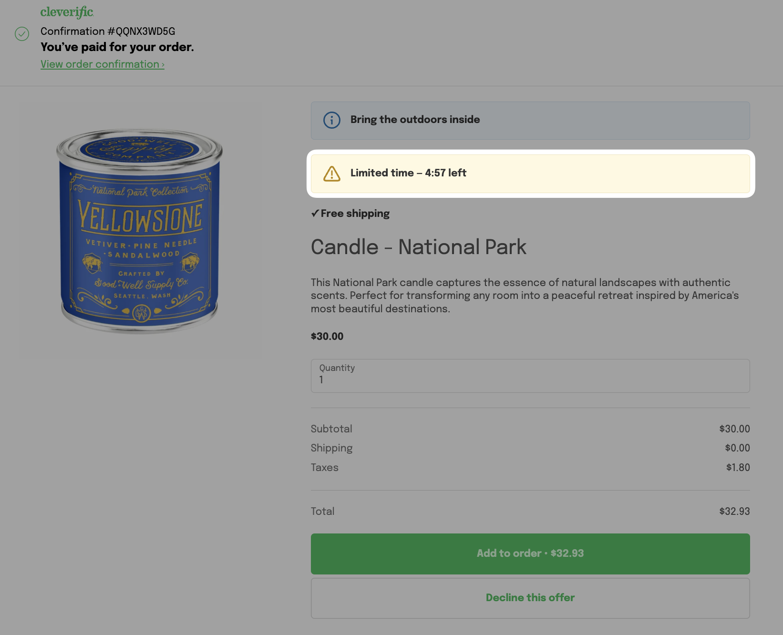Click the Free shipping checkmark
The width and height of the screenshot is (783, 635).
pyautogui.click(x=315, y=214)
